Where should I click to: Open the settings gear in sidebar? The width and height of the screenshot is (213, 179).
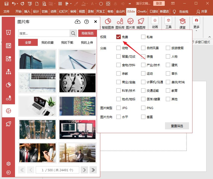coord(8,164)
